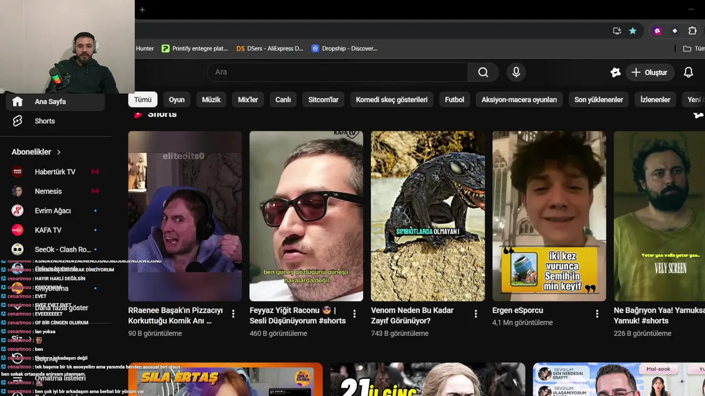Click the Nemesis channel avatar
The width and height of the screenshot is (705, 396).
18,191
